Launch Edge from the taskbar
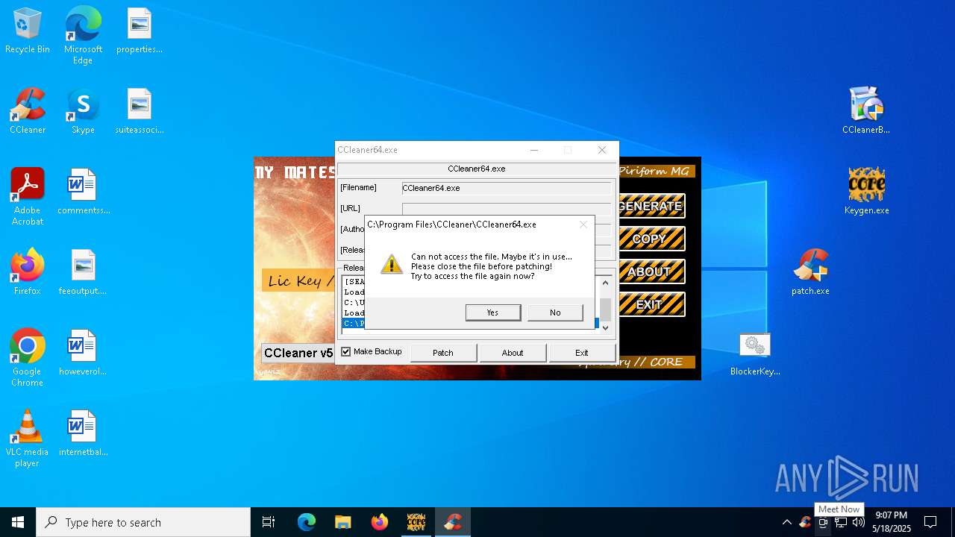This screenshot has width=955, height=537. (307, 522)
